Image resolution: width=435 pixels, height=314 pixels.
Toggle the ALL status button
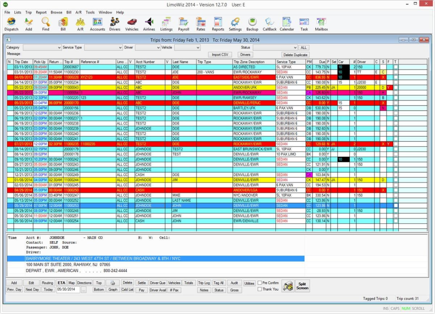[304, 47]
